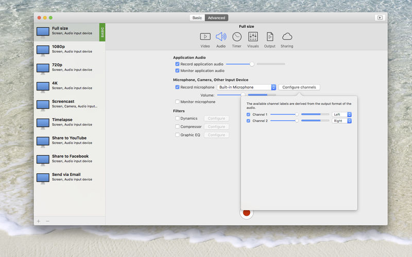This screenshot has width=412, height=257.
Task: Switch to the Basic mode tab
Action: tap(197, 18)
